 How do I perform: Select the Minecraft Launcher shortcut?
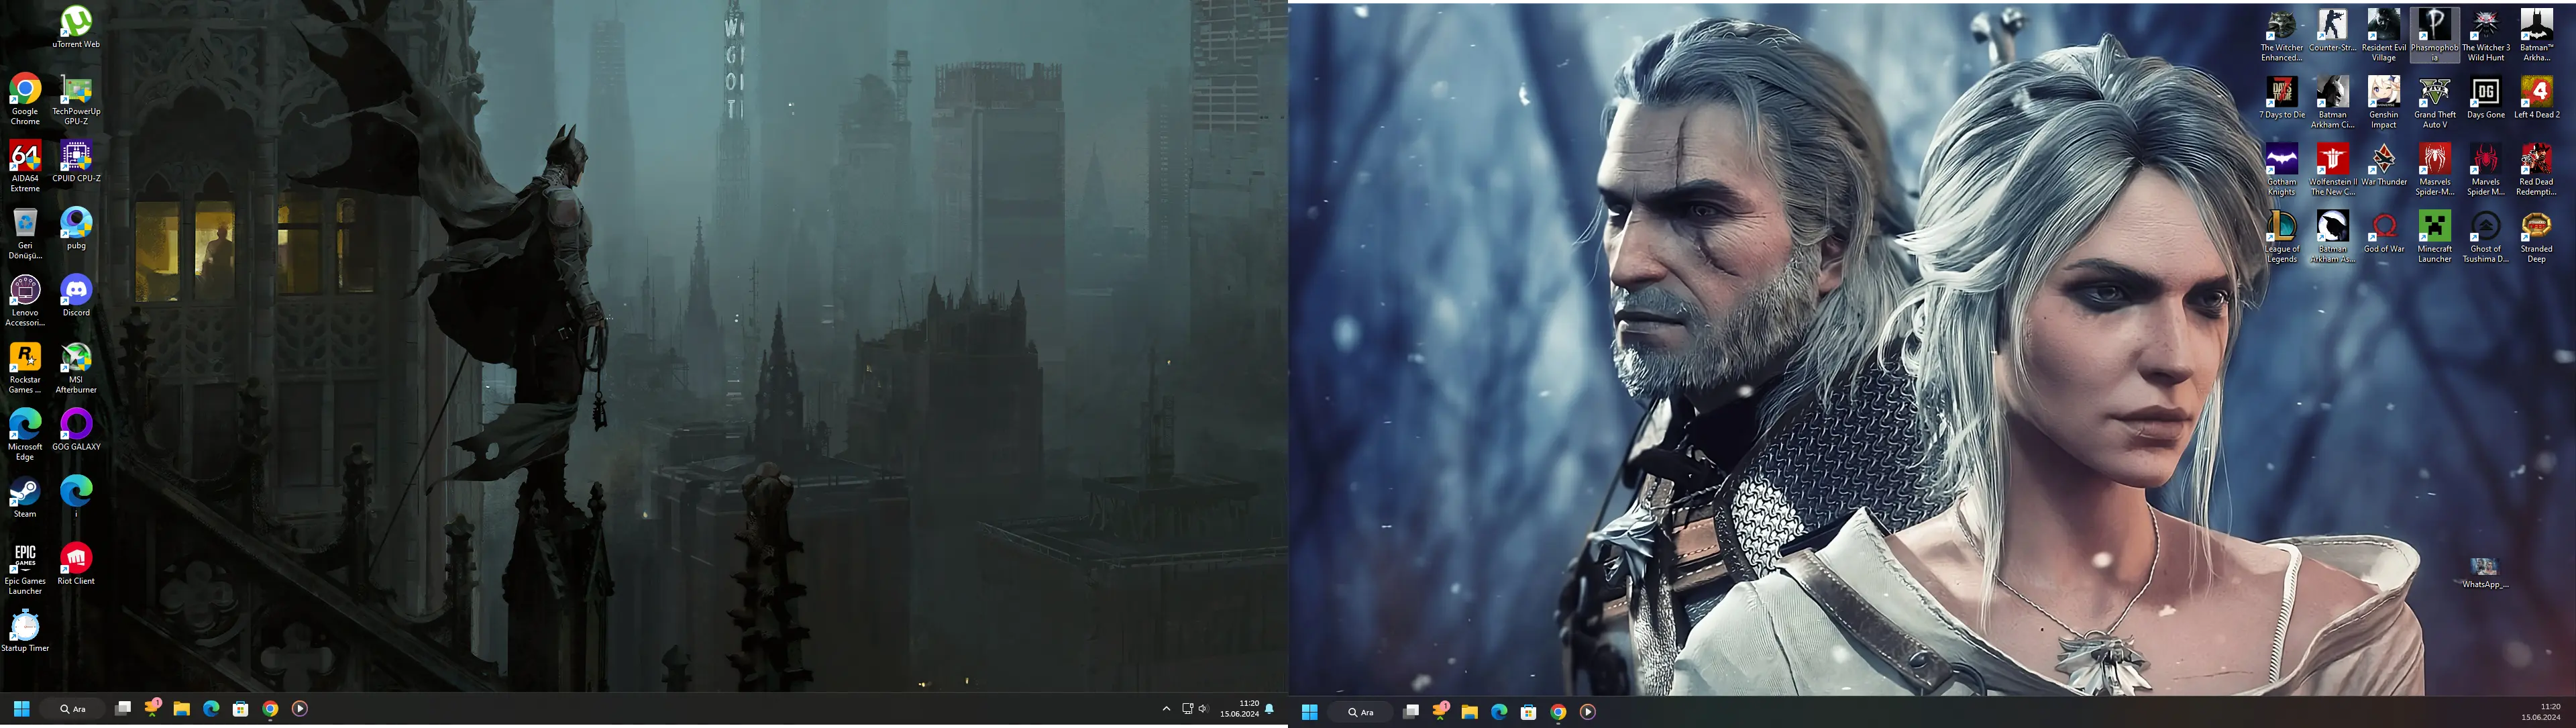point(2435,236)
